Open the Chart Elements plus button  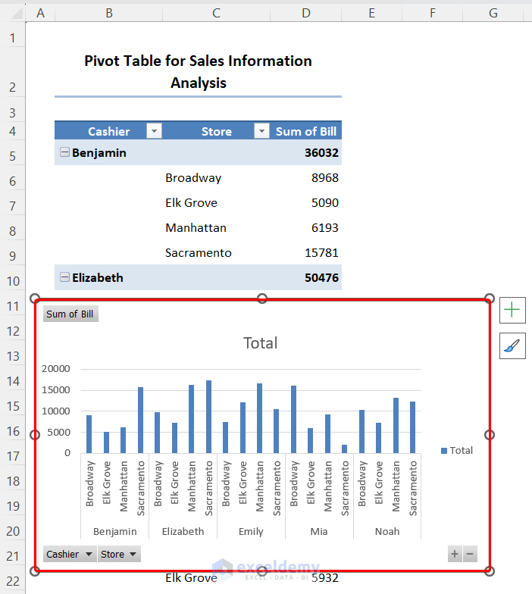[x=512, y=310]
